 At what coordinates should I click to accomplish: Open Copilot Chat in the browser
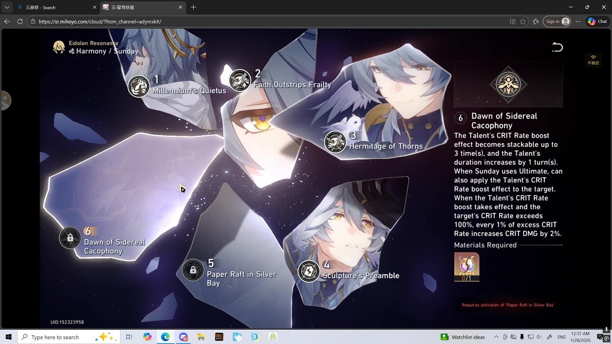598,21
